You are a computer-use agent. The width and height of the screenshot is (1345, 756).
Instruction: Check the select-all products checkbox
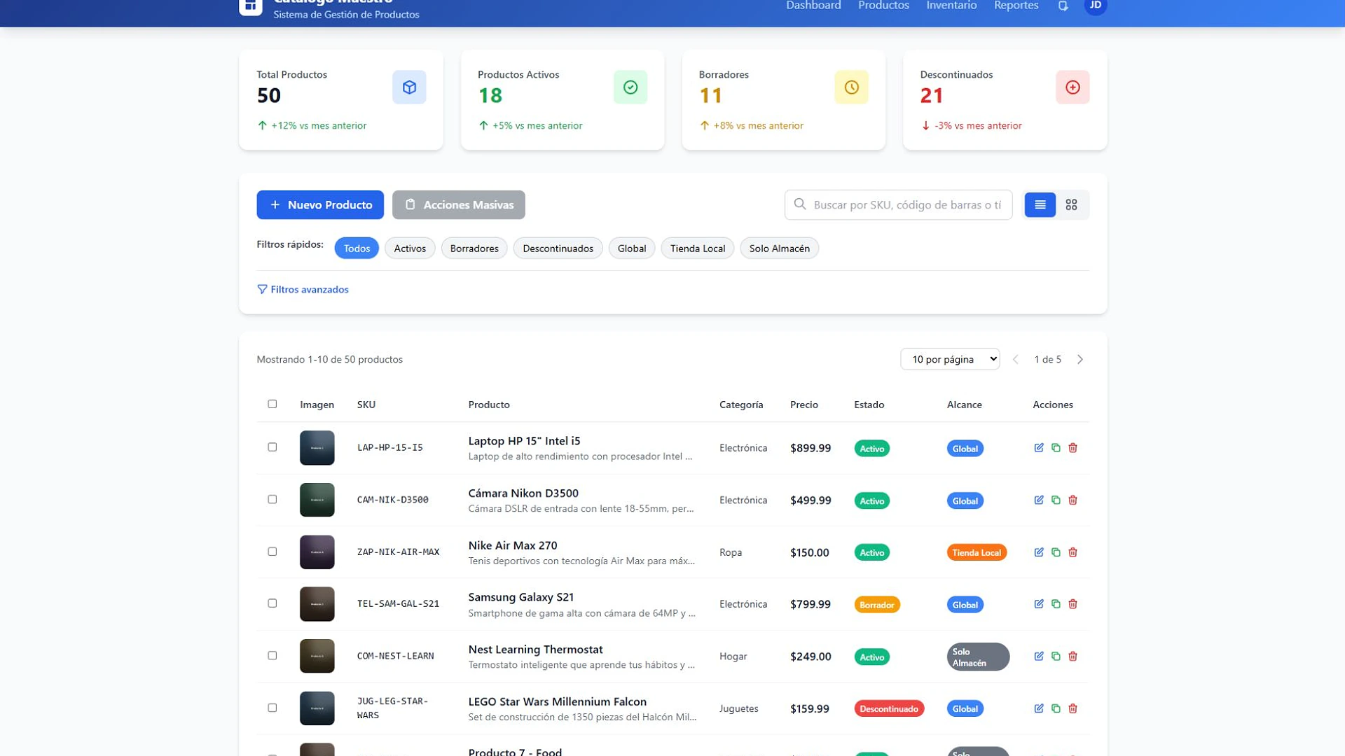273,404
